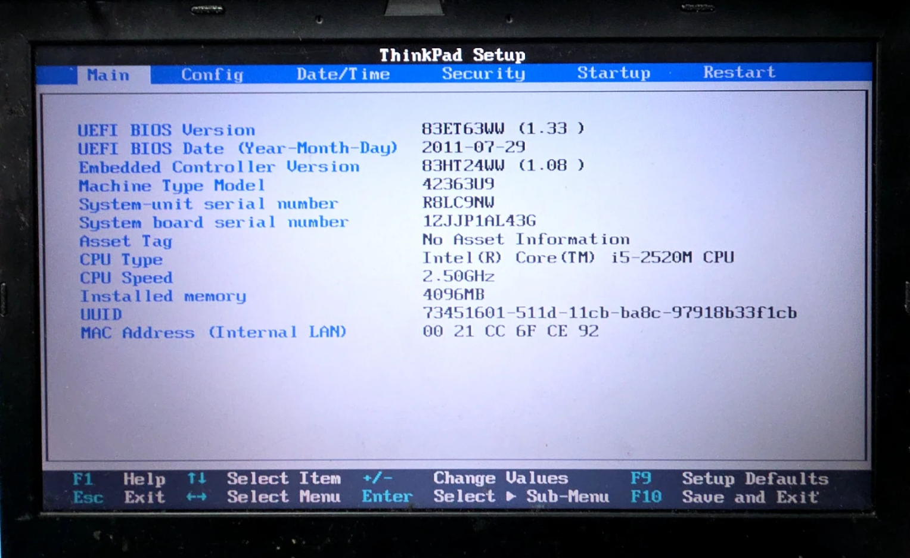Select the UUID value starting 73451601
The width and height of the screenshot is (910, 558).
click(610, 313)
